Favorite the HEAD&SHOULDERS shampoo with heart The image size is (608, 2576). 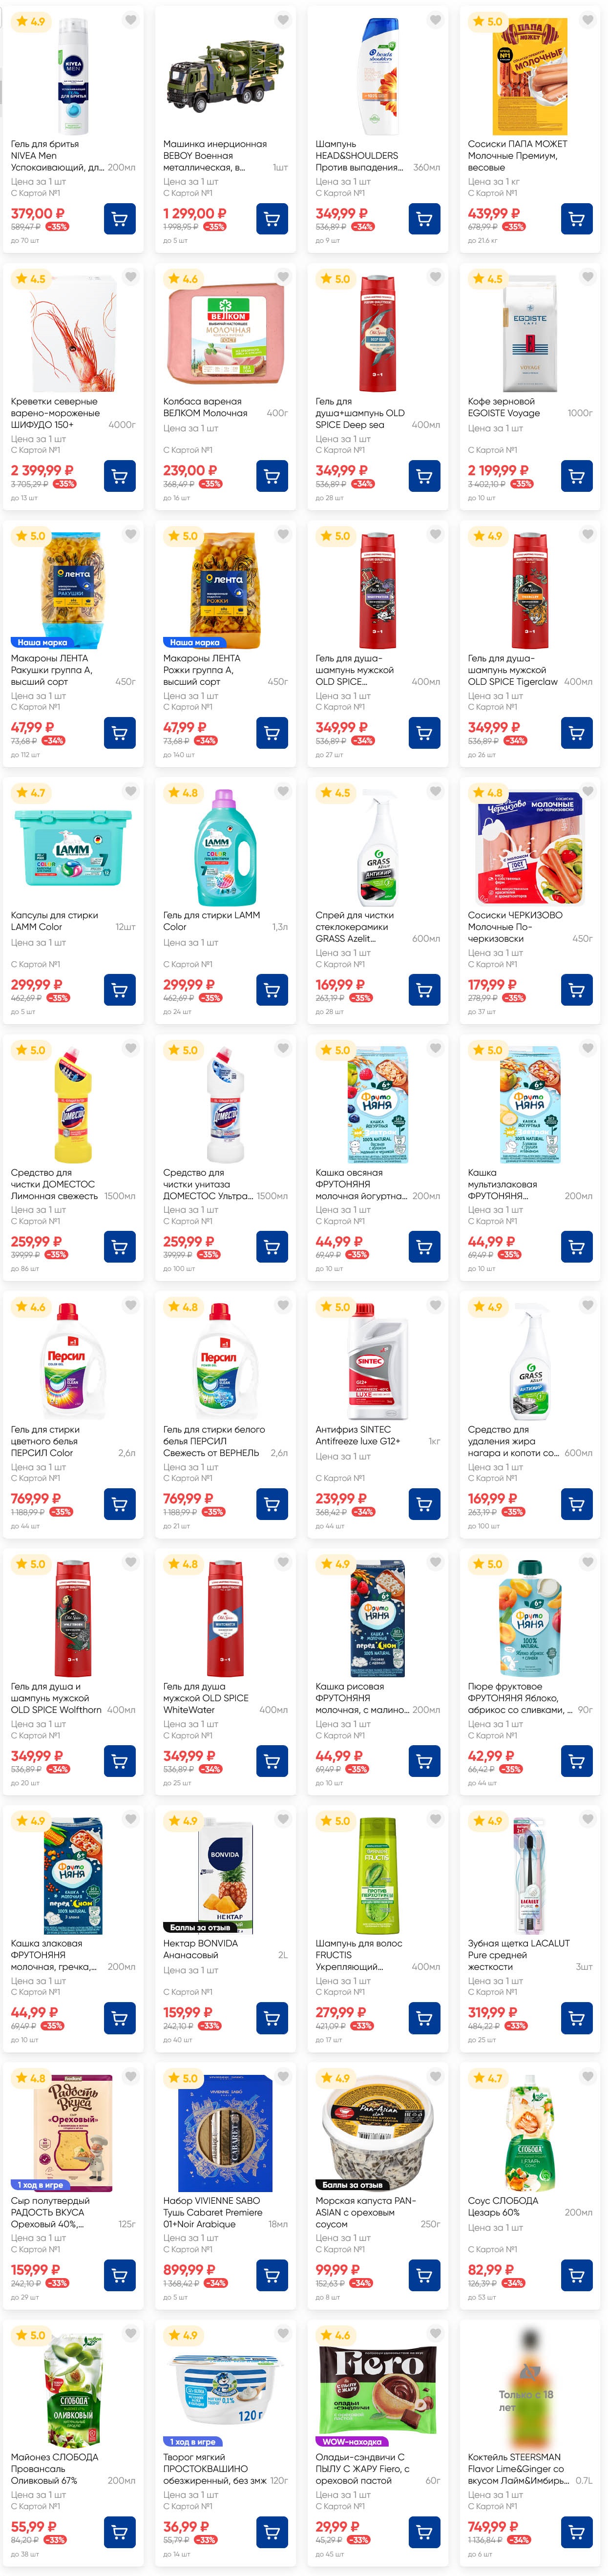coord(436,20)
